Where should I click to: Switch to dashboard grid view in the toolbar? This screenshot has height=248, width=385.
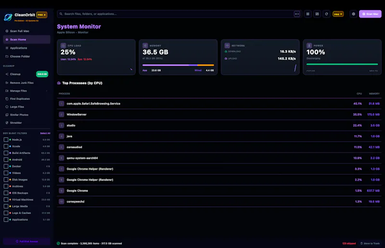click(x=317, y=14)
